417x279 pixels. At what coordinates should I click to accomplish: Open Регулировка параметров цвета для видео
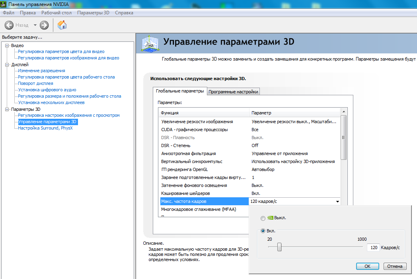tap(61, 51)
